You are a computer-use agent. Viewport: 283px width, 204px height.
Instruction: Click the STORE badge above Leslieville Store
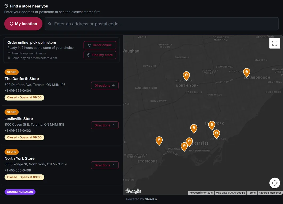pyautogui.click(x=11, y=112)
